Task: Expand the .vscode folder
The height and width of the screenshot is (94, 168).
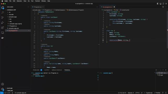Action: (x=18, y=15)
